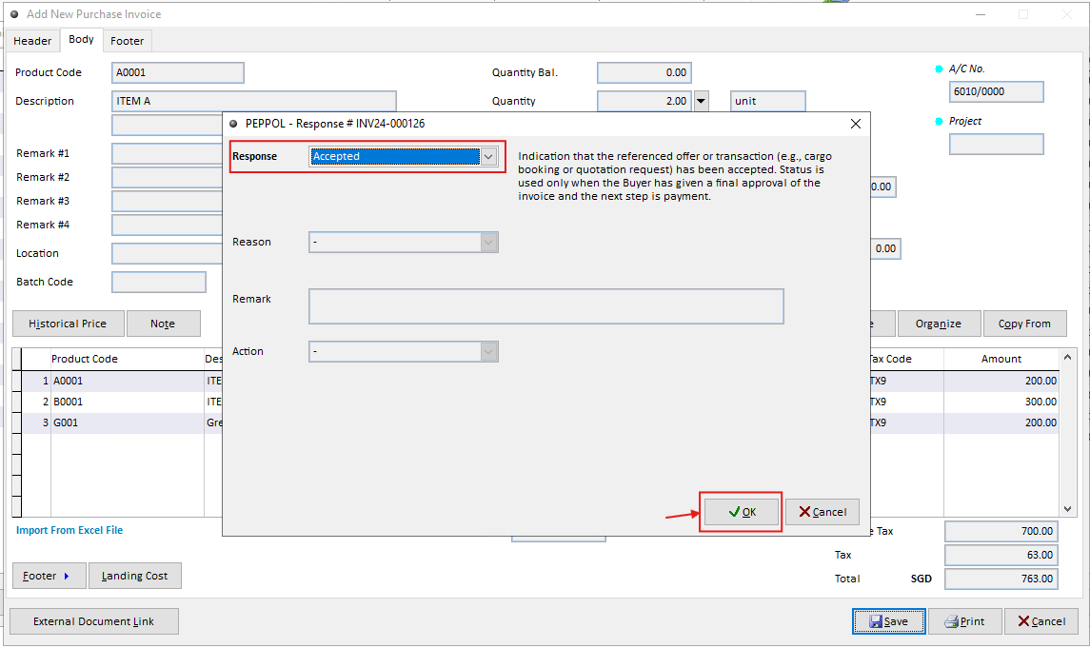Click the Copy From button
1090x648 pixels.
click(1024, 324)
